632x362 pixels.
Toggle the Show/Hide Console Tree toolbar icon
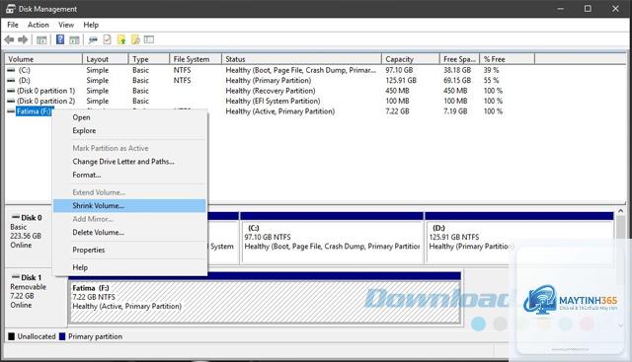41,39
